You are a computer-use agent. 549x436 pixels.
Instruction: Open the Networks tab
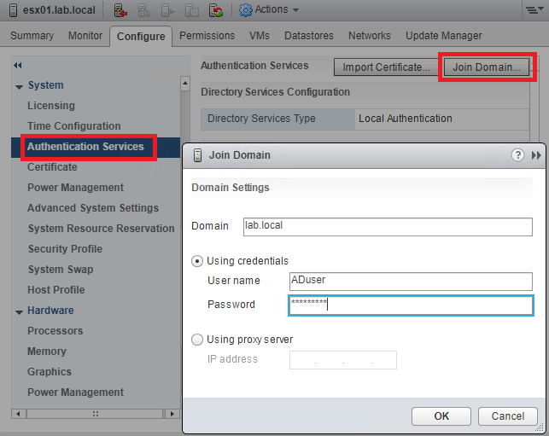[370, 36]
